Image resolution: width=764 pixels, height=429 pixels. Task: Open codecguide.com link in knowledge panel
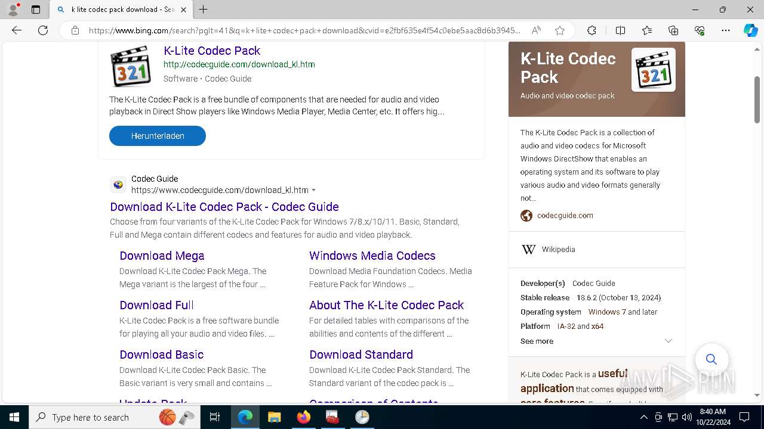pos(565,216)
